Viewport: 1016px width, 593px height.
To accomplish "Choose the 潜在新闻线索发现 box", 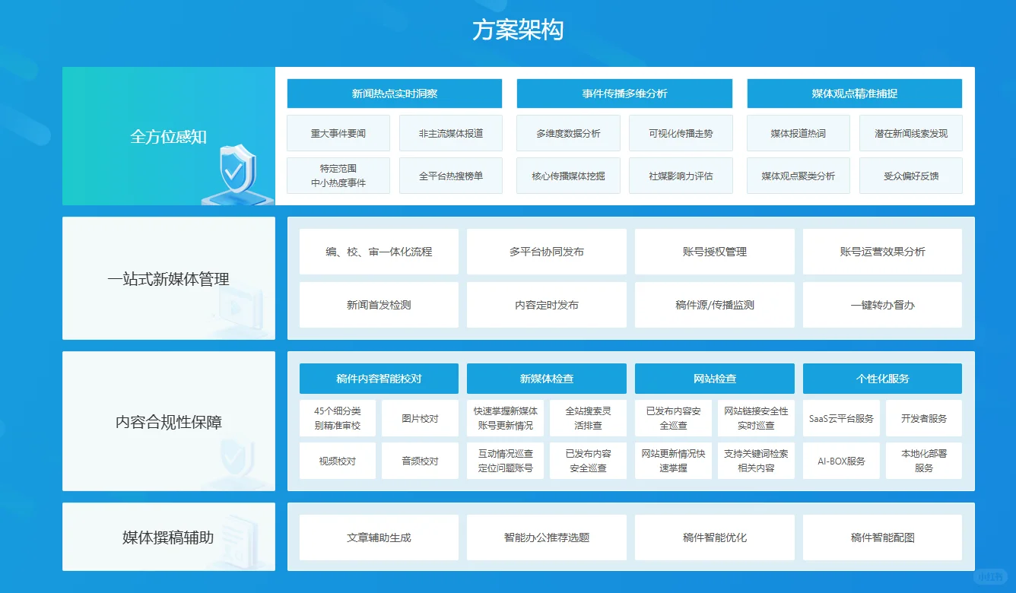I will tap(911, 133).
